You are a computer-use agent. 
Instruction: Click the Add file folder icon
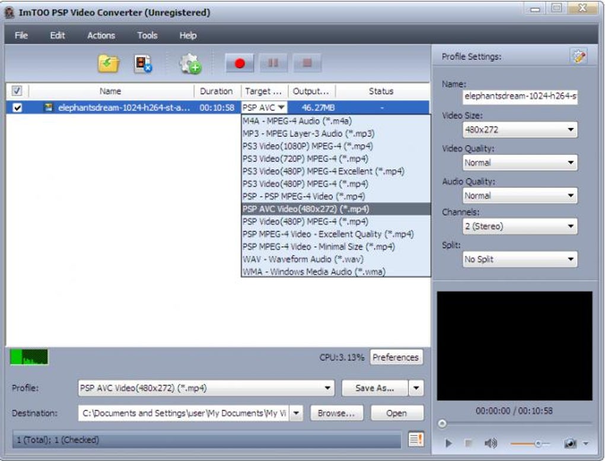tap(109, 63)
